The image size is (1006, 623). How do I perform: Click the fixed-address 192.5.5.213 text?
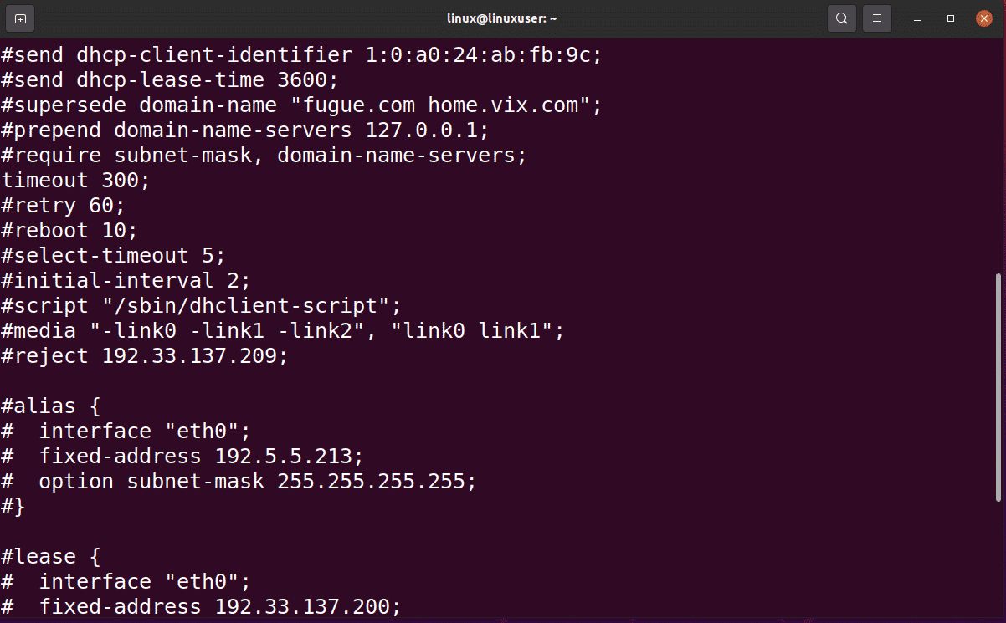(x=201, y=457)
